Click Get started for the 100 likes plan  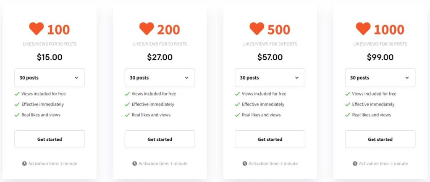coord(50,139)
